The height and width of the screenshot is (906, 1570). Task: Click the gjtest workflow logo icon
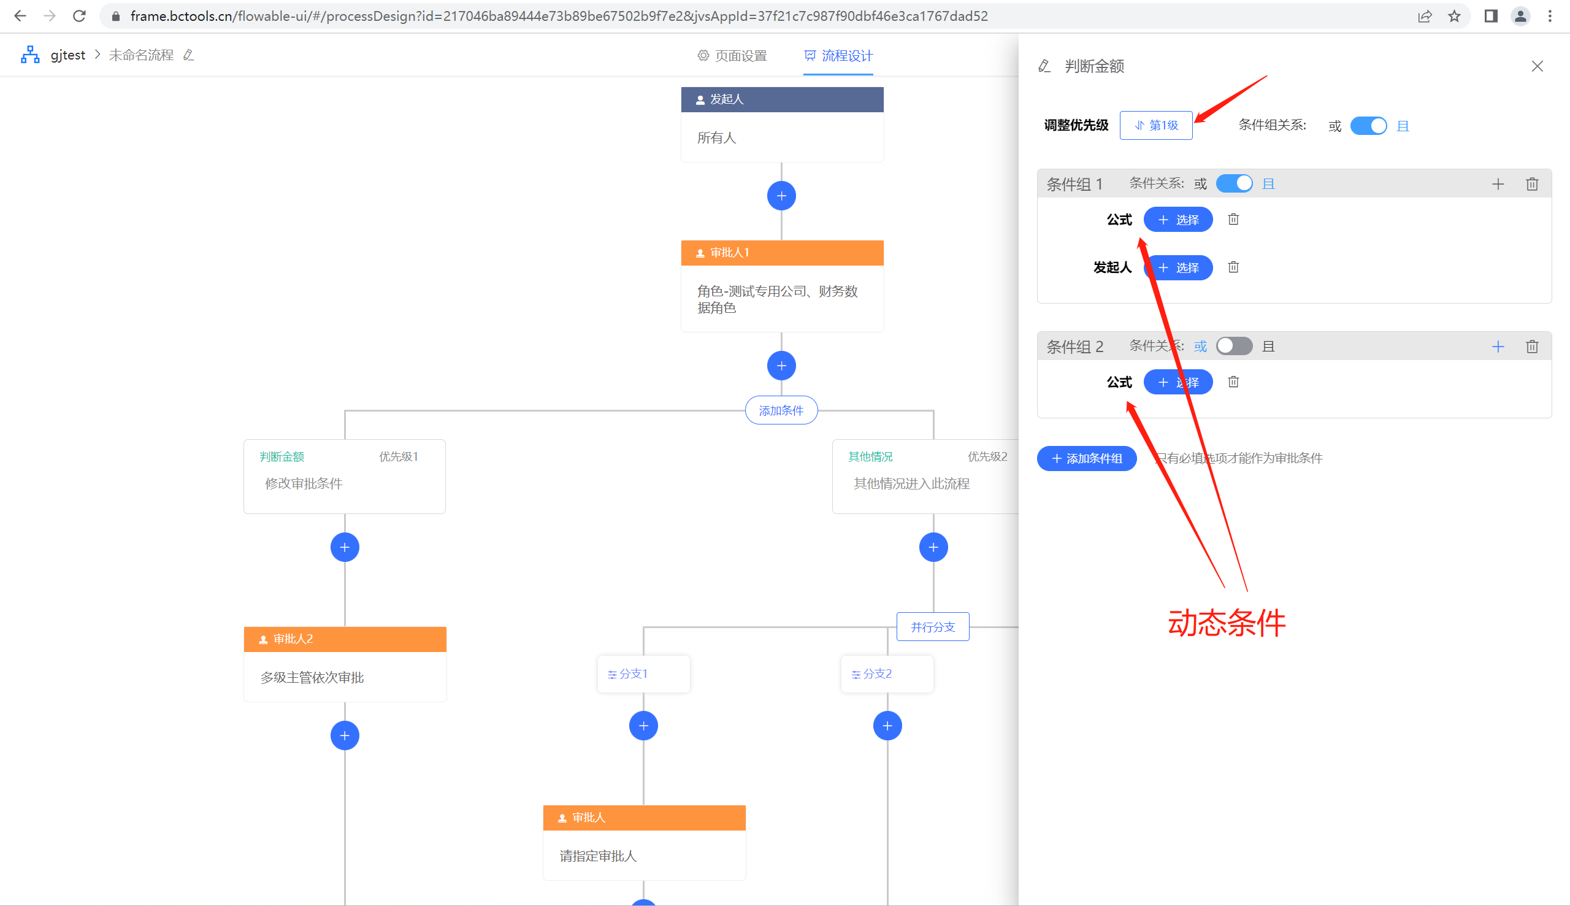coord(30,55)
